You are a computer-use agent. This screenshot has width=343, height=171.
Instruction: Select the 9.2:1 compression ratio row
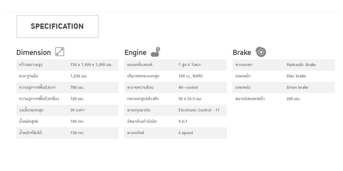(176, 122)
